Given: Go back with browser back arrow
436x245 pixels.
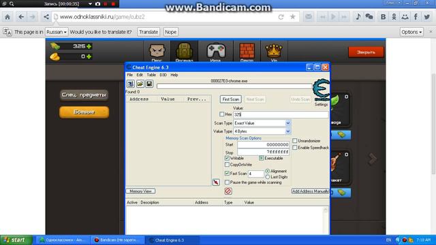Looking at the screenshot, I should coord(21,17).
